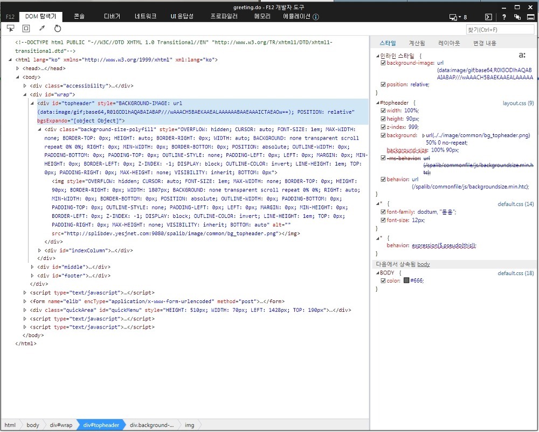Disable the font-family dodtum property
The image size is (539, 432).
(x=383, y=212)
